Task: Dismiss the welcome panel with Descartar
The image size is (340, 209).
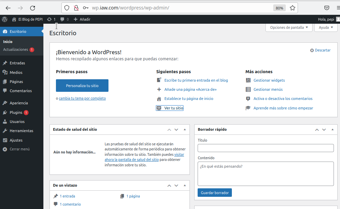Action: (320, 50)
